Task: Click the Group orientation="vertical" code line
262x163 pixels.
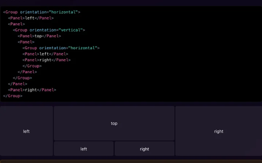Action: 49,30
